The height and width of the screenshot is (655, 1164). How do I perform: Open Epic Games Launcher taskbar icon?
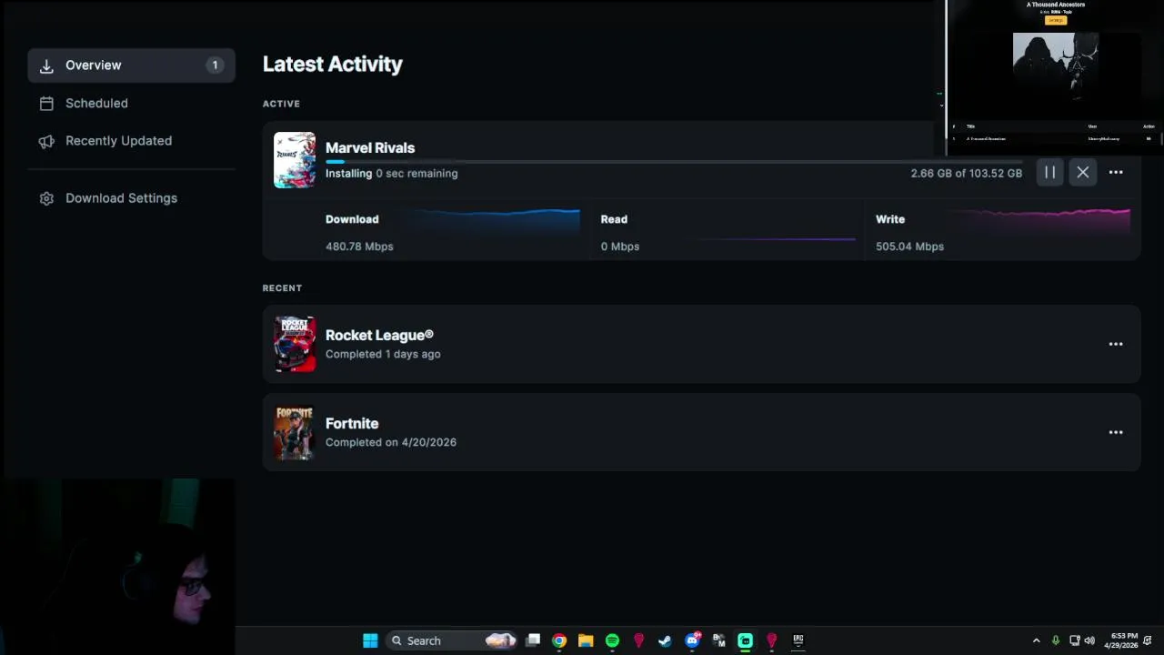(x=798, y=640)
